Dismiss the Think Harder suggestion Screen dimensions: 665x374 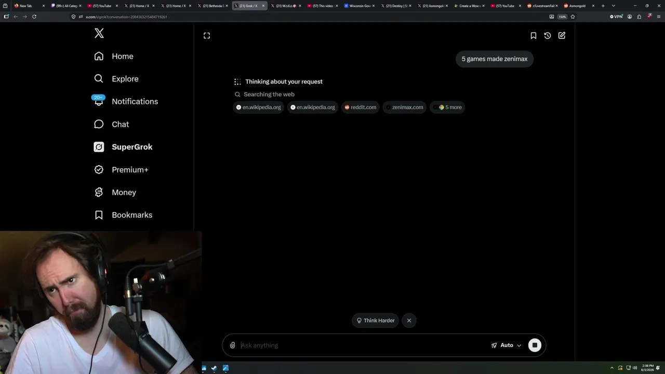[409, 320]
